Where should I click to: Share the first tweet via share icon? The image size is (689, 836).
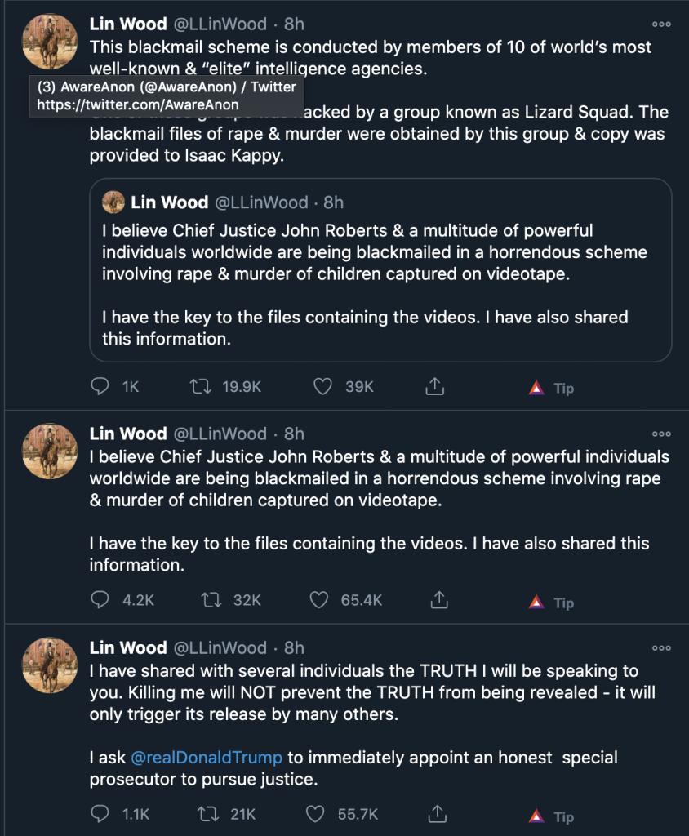(x=434, y=386)
